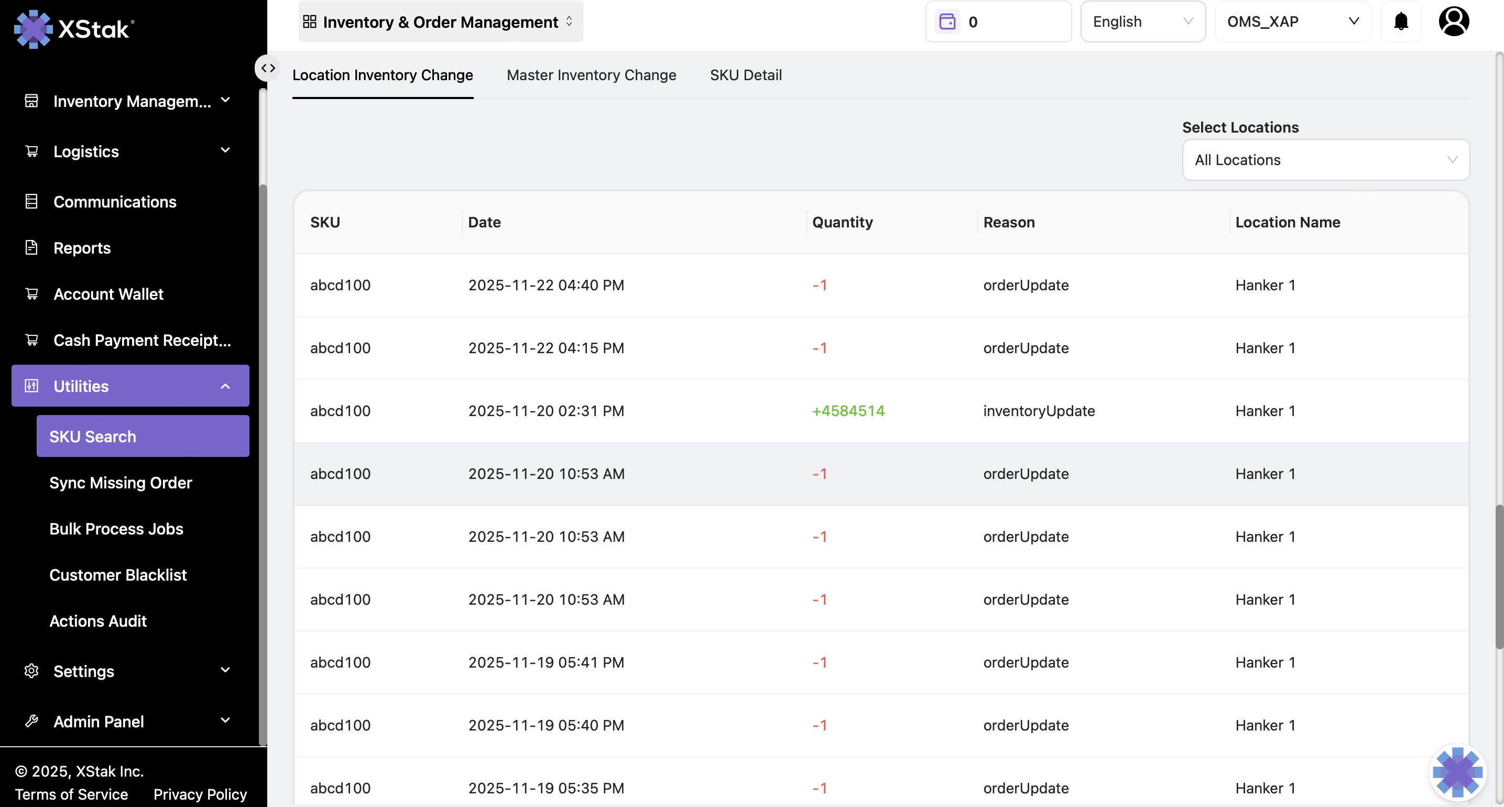The image size is (1504, 807).
Task: Switch to Master Inventory Change tab
Action: (591, 75)
